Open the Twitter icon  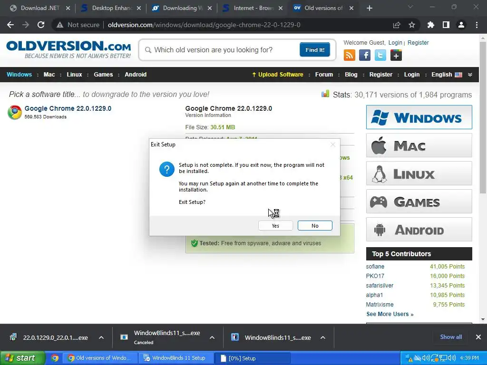(x=380, y=55)
